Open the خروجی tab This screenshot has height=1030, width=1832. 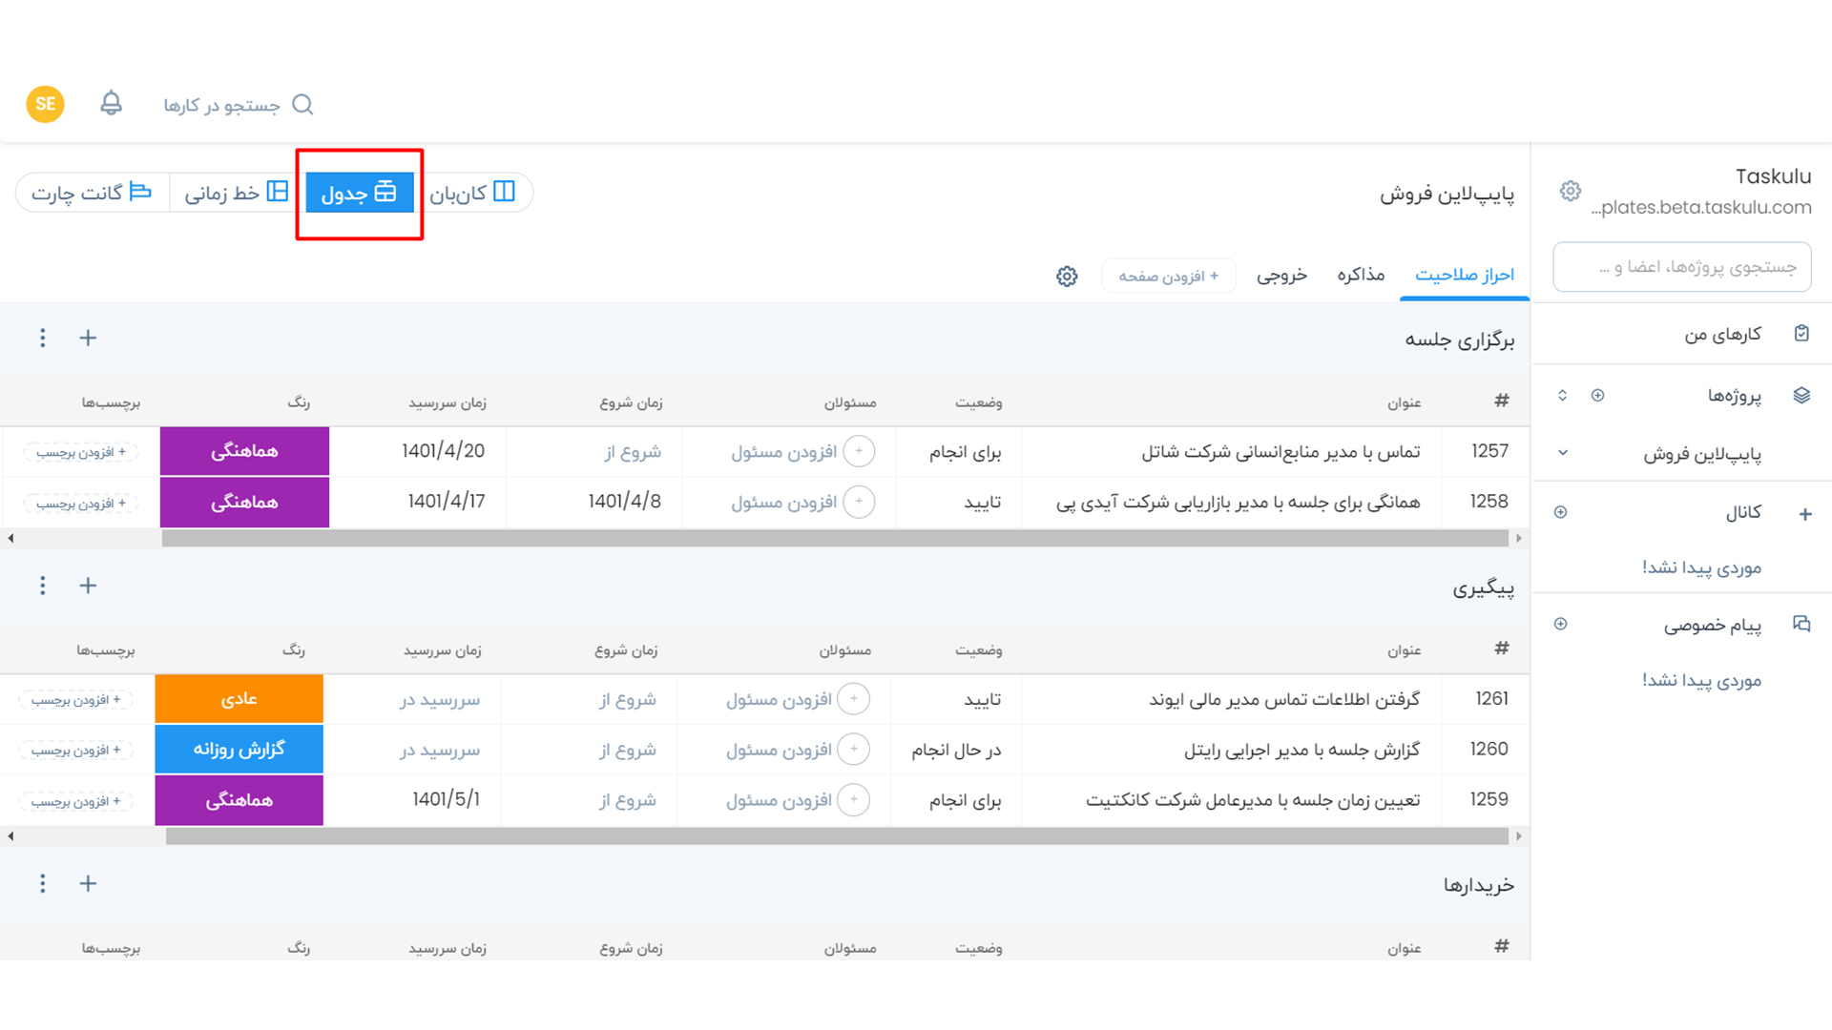1280,275
